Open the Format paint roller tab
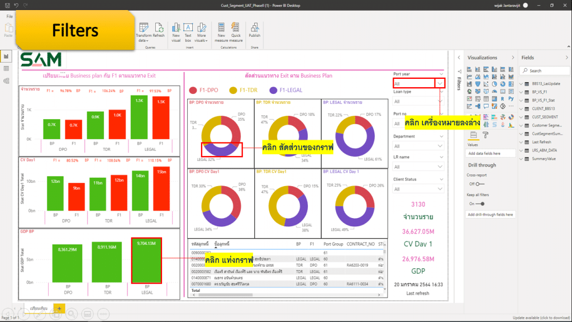 pyautogui.click(x=485, y=134)
